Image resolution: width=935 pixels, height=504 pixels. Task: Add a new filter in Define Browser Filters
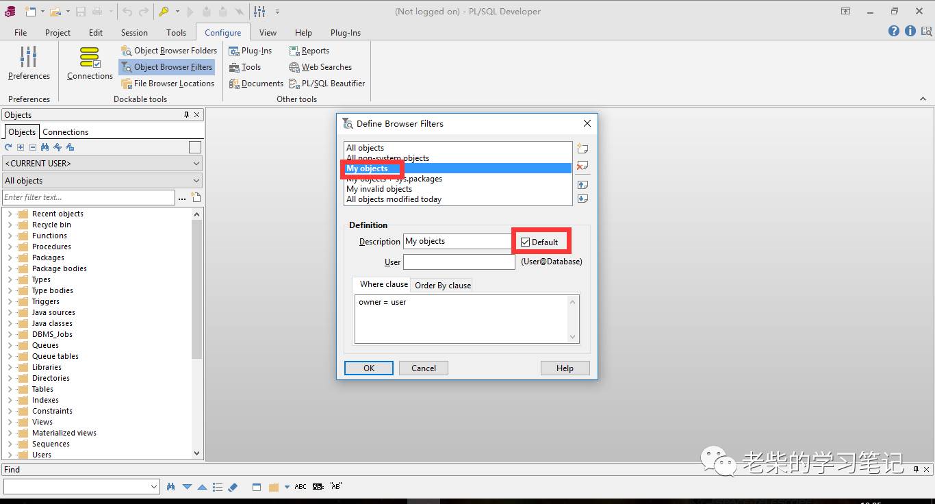pyautogui.click(x=582, y=149)
